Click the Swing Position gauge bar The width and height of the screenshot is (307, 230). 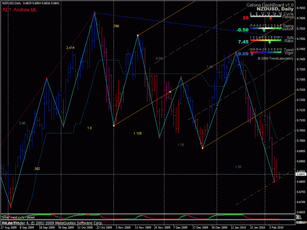pos(266,28)
